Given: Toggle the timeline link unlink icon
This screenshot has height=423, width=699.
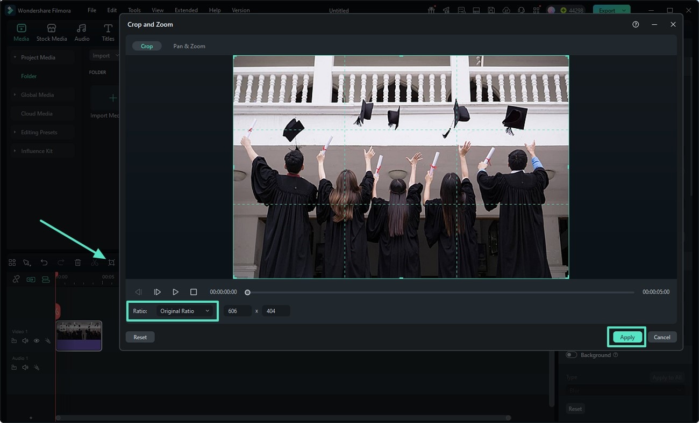Looking at the screenshot, I should [x=16, y=279].
